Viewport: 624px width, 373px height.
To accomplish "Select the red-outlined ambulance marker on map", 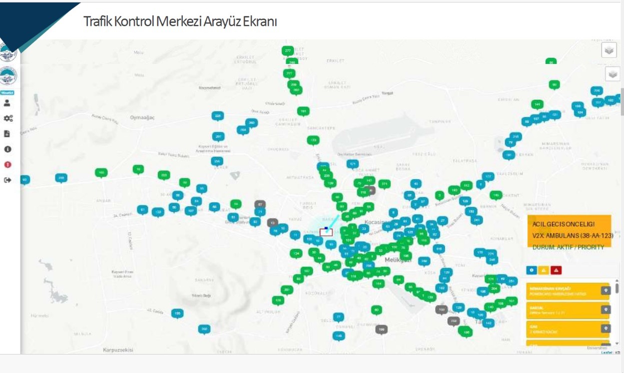I will coord(326,232).
